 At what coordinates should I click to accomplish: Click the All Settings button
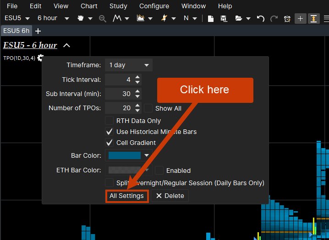pyautogui.click(x=126, y=196)
